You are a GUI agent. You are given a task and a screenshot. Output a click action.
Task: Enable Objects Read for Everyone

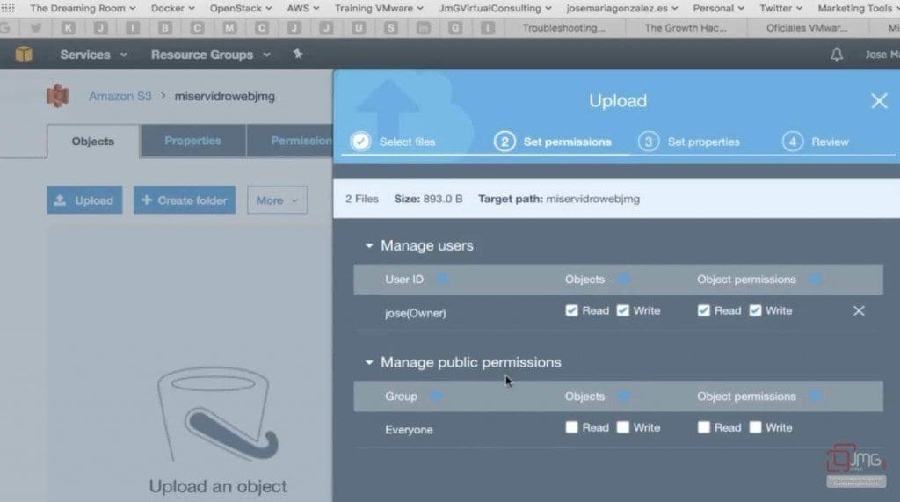tap(571, 427)
